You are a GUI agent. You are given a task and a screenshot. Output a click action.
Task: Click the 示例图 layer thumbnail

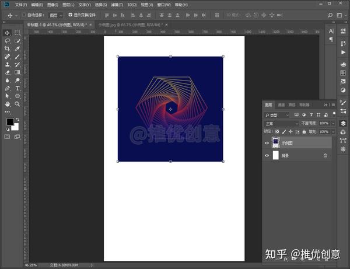276,142
